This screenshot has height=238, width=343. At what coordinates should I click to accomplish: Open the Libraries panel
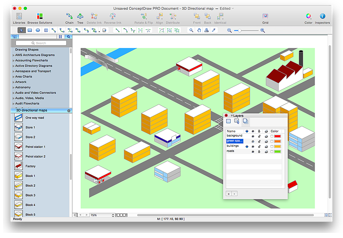(19, 16)
